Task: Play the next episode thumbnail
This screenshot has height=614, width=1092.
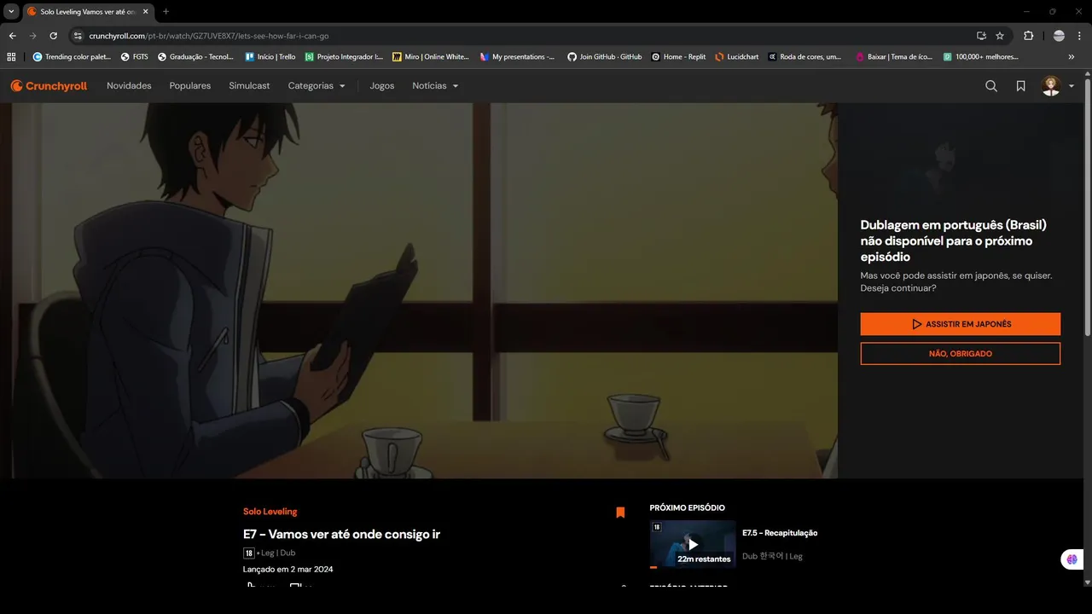Action: click(x=693, y=544)
